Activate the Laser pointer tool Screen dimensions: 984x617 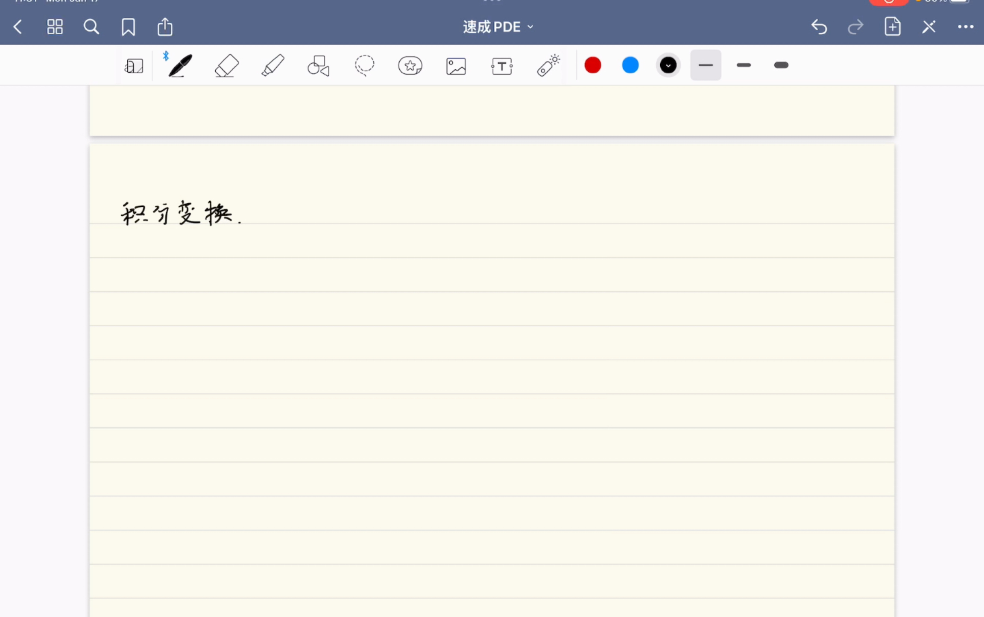[548, 65]
